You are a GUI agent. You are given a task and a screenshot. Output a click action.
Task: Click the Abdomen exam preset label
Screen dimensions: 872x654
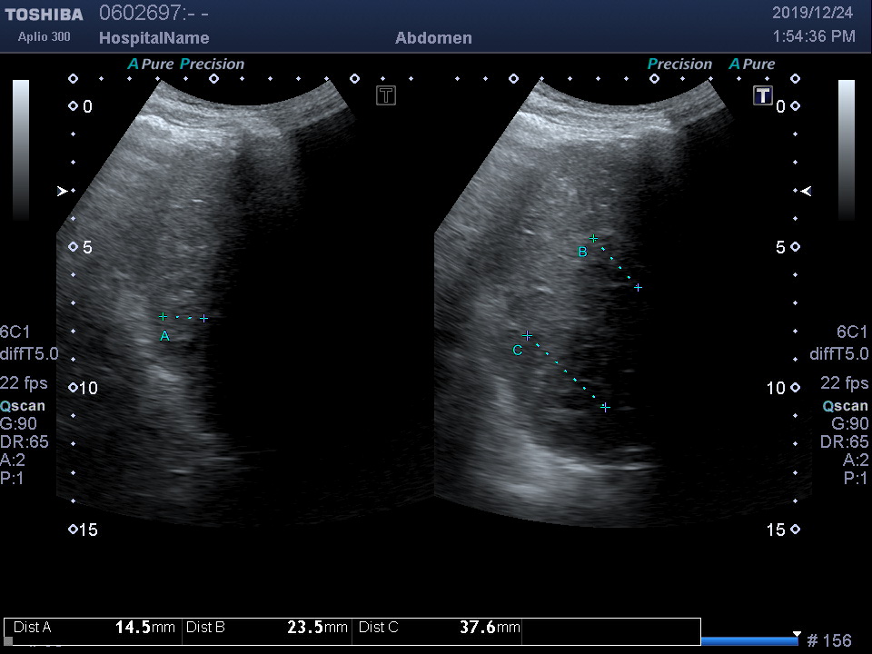[x=433, y=38]
